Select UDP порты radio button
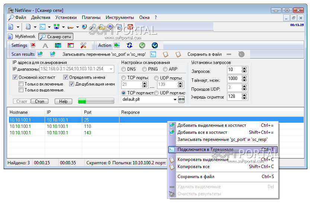Viewport: 310px width, 203px height. 156,78
